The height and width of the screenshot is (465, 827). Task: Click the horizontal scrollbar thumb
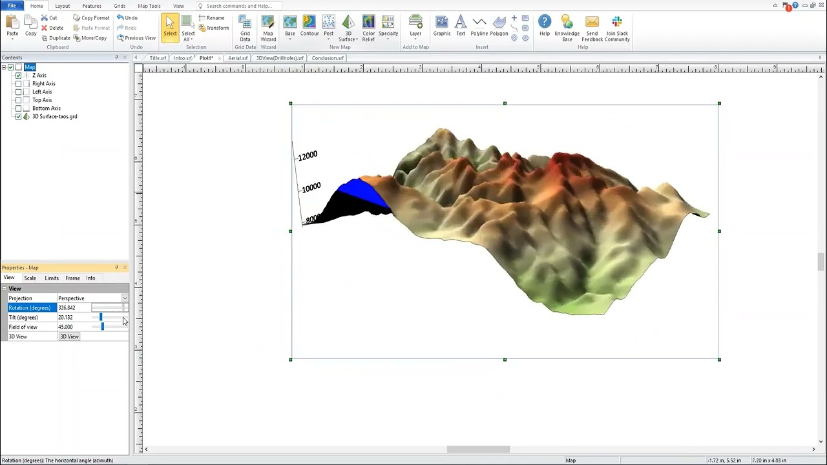coord(478,449)
